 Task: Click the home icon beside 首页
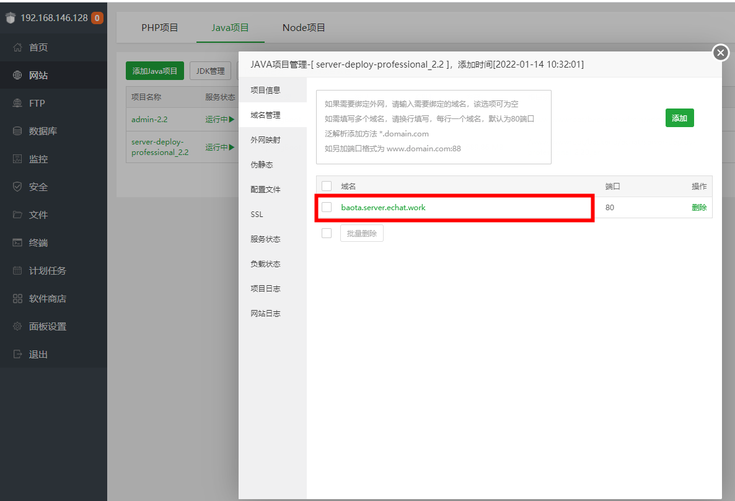(x=17, y=48)
